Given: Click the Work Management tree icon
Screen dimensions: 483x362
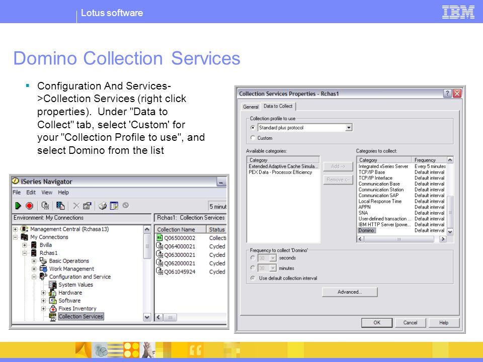Looking at the screenshot, I should tap(43, 268).
